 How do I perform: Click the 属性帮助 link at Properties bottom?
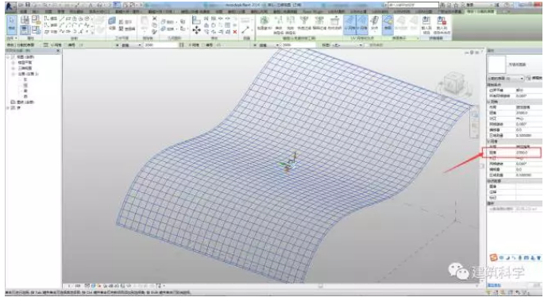pyautogui.click(x=495, y=285)
